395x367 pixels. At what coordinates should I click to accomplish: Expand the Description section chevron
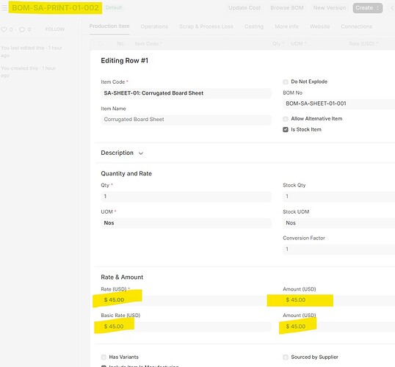pos(141,153)
